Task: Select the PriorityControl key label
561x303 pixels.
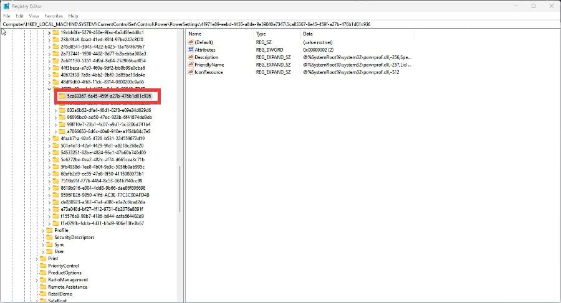Action: pos(64,266)
